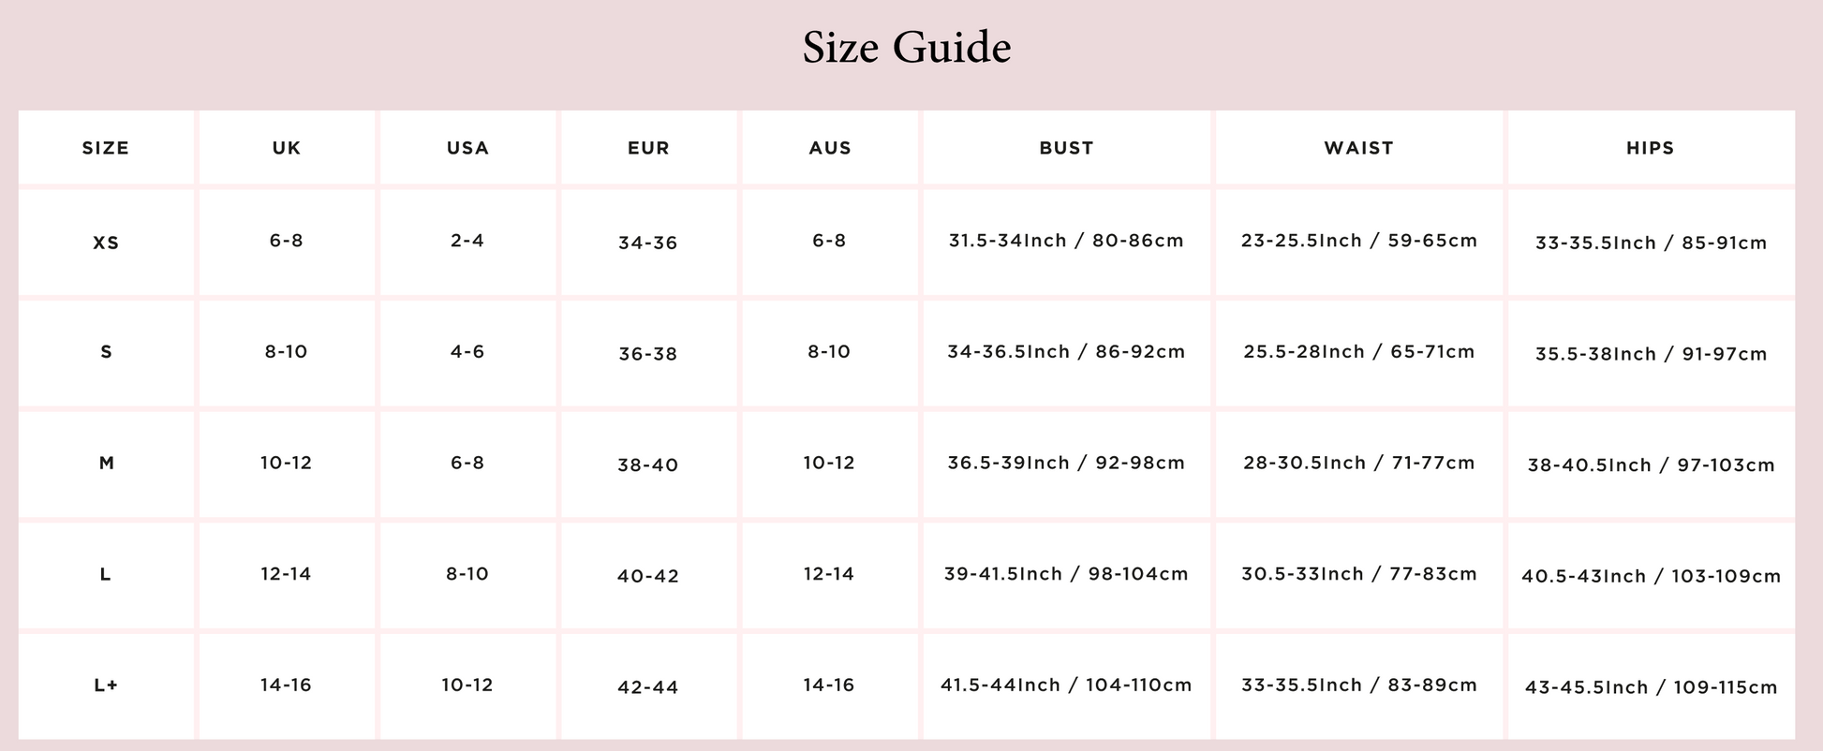Screen dimensions: 1823x751
Task: Click the L+ size row label
Action: pyautogui.click(x=106, y=685)
